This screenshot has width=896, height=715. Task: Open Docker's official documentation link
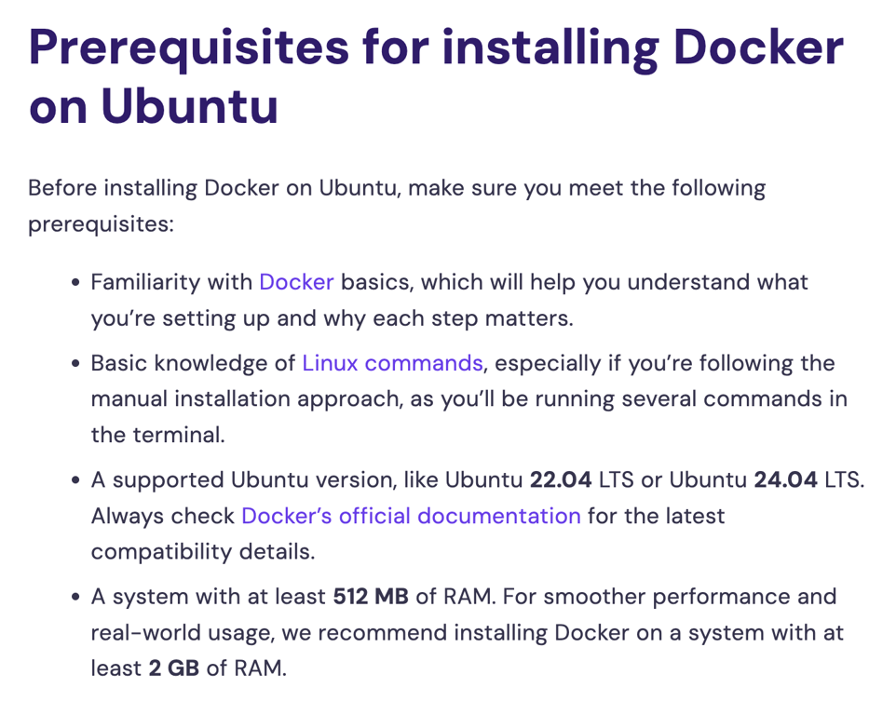pos(411,516)
